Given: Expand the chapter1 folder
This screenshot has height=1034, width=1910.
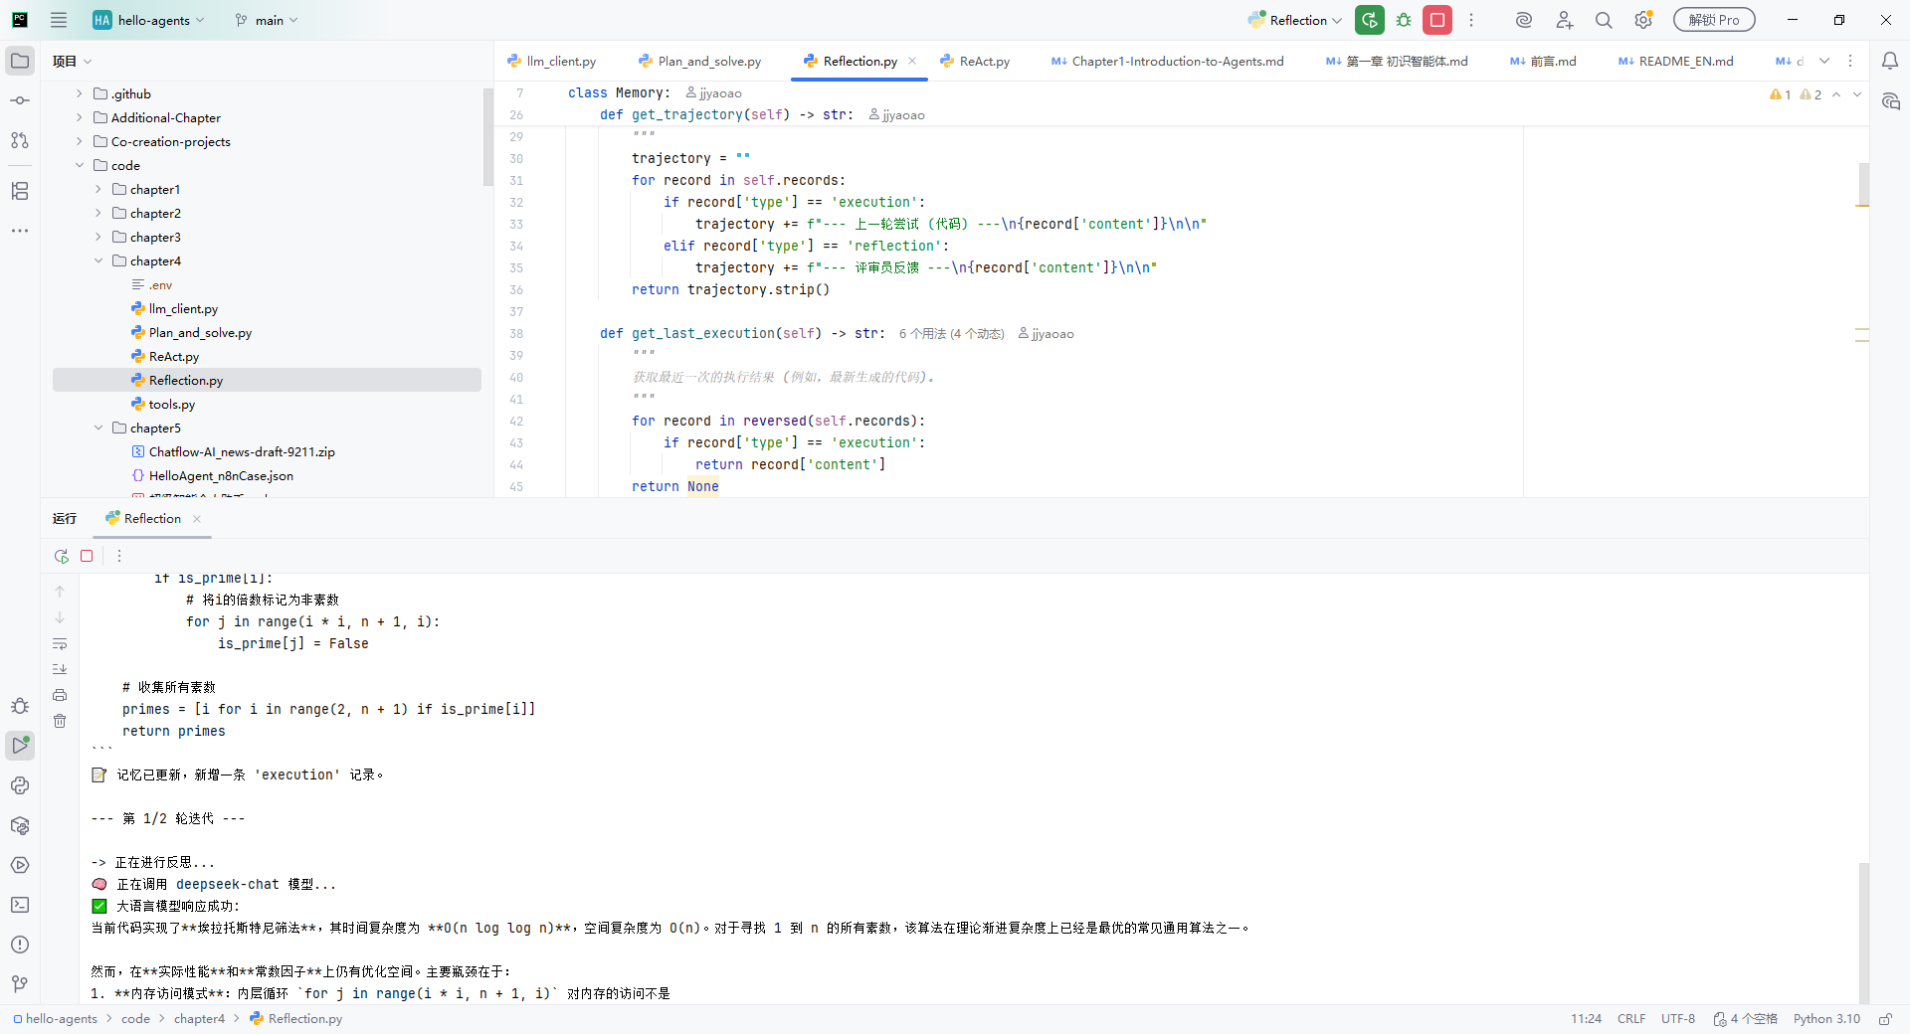Looking at the screenshot, I should (98, 189).
